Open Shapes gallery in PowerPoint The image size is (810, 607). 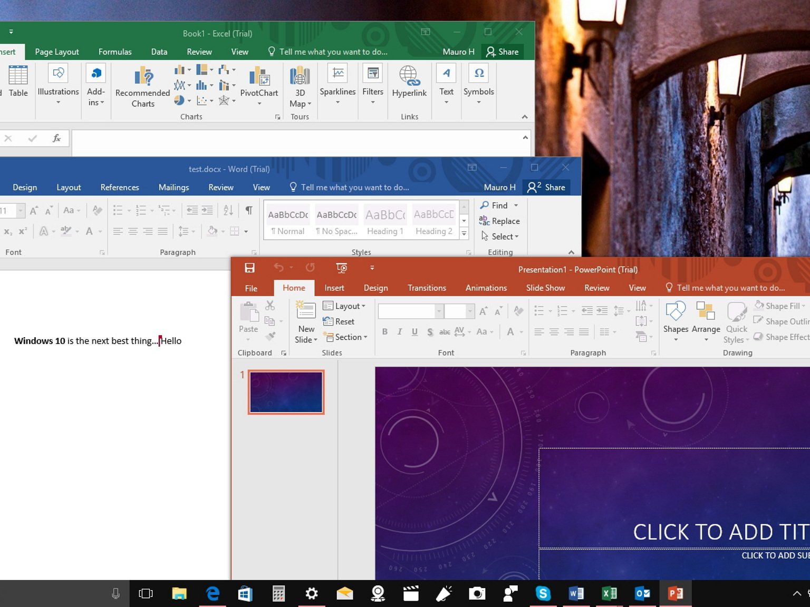pyautogui.click(x=676, y=321)
